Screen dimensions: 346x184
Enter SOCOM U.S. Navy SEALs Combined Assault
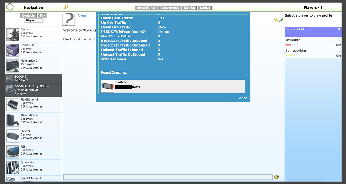point(33,90)
